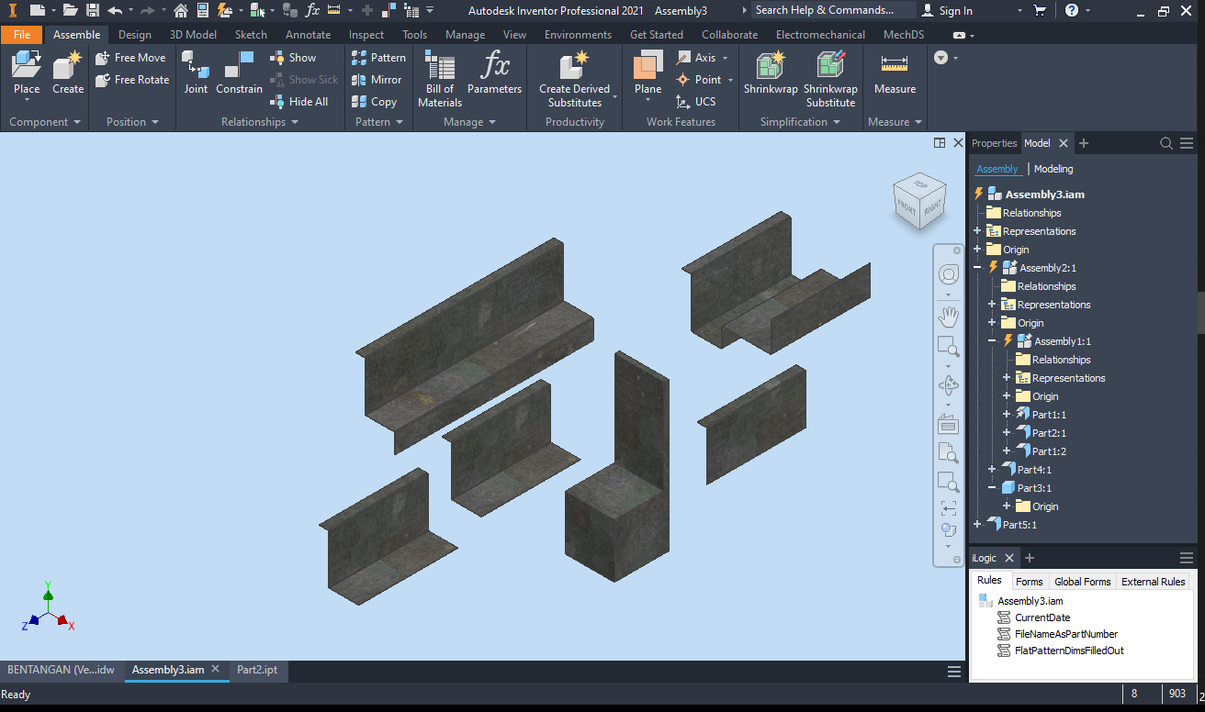Select the Assembly browser view link

[x=997, y=169]
